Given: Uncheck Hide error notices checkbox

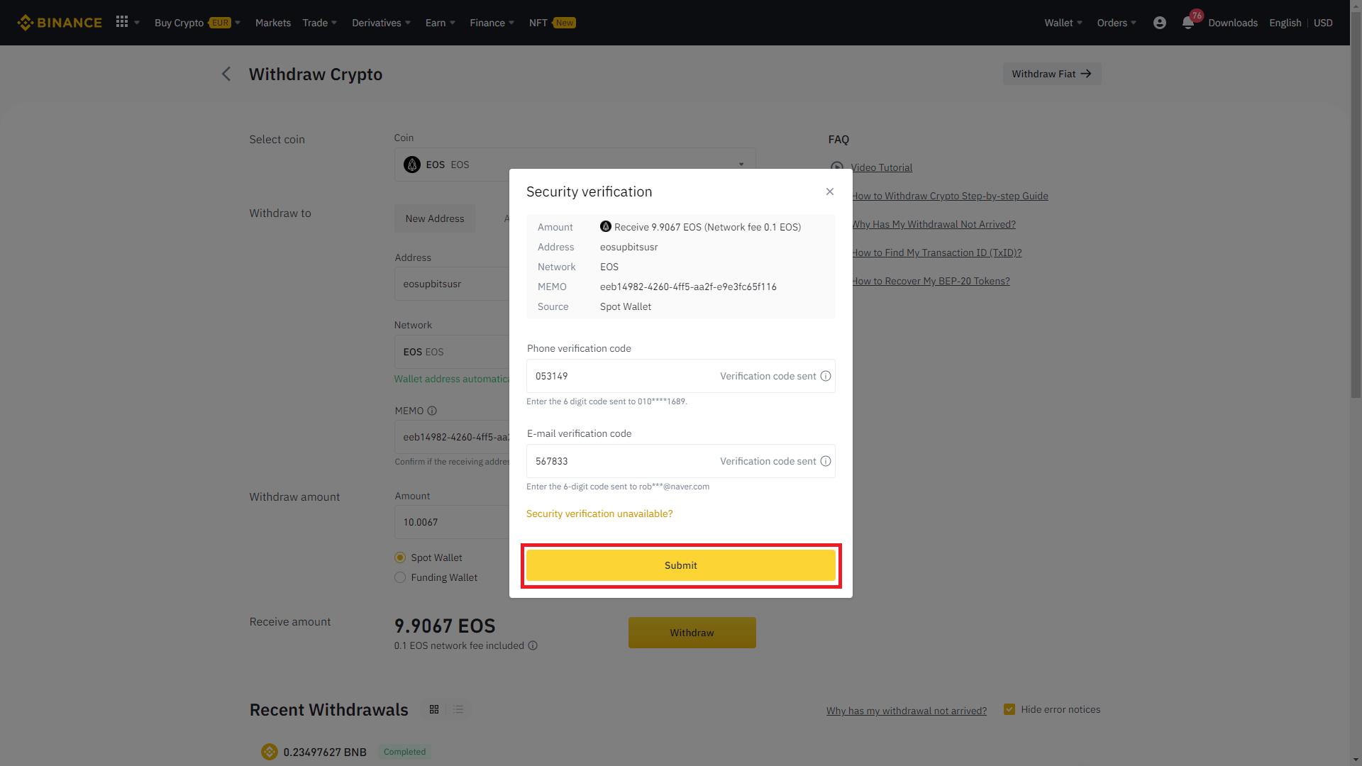Looking at the screenshot, I should [1009, 709].
